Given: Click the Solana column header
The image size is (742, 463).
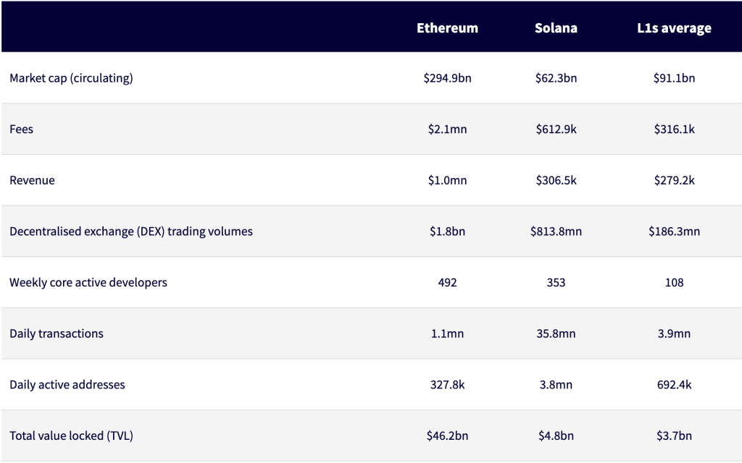Looking at the screenshot, I should [556, 28].
